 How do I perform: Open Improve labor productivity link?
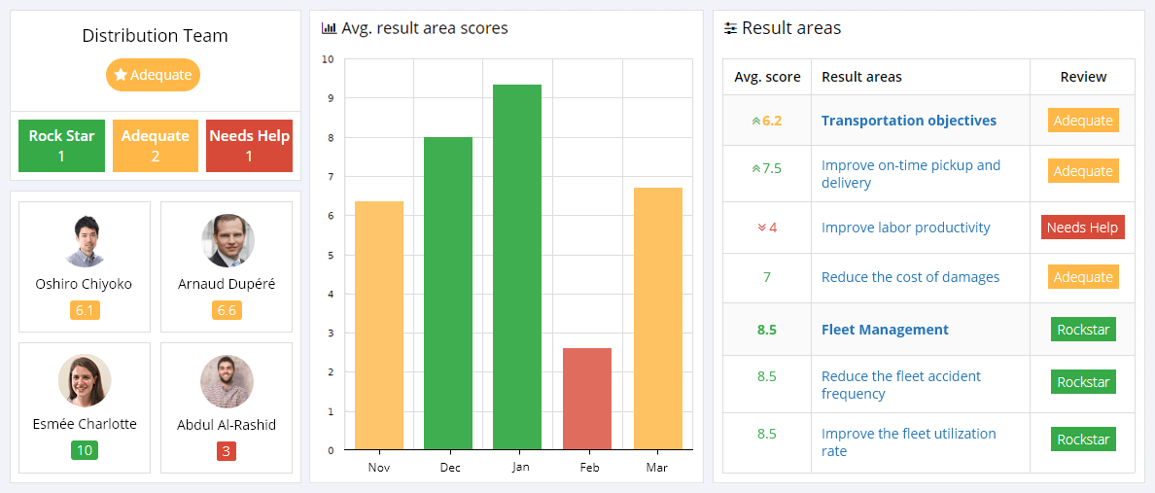pyautogui.click(x=905, y=228)
